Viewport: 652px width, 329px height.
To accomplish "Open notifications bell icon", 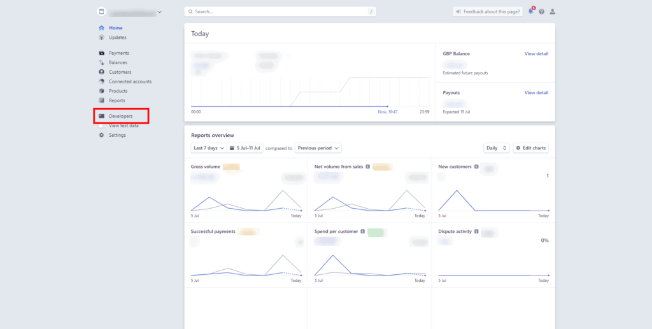I will [x=531, y=11].
